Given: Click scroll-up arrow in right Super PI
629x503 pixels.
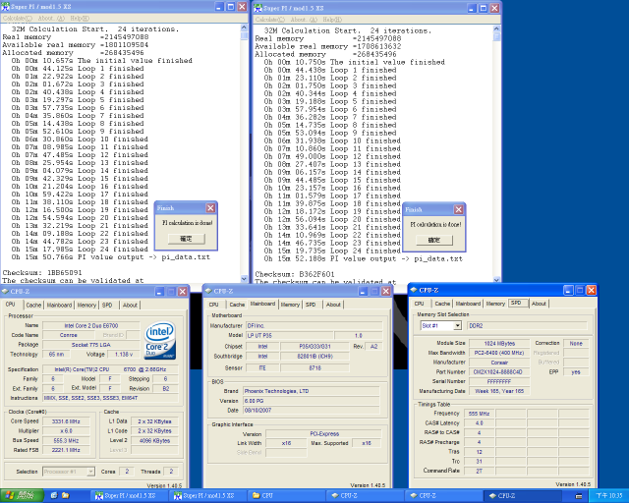Looking at the screenshot, I should (496, 29).
